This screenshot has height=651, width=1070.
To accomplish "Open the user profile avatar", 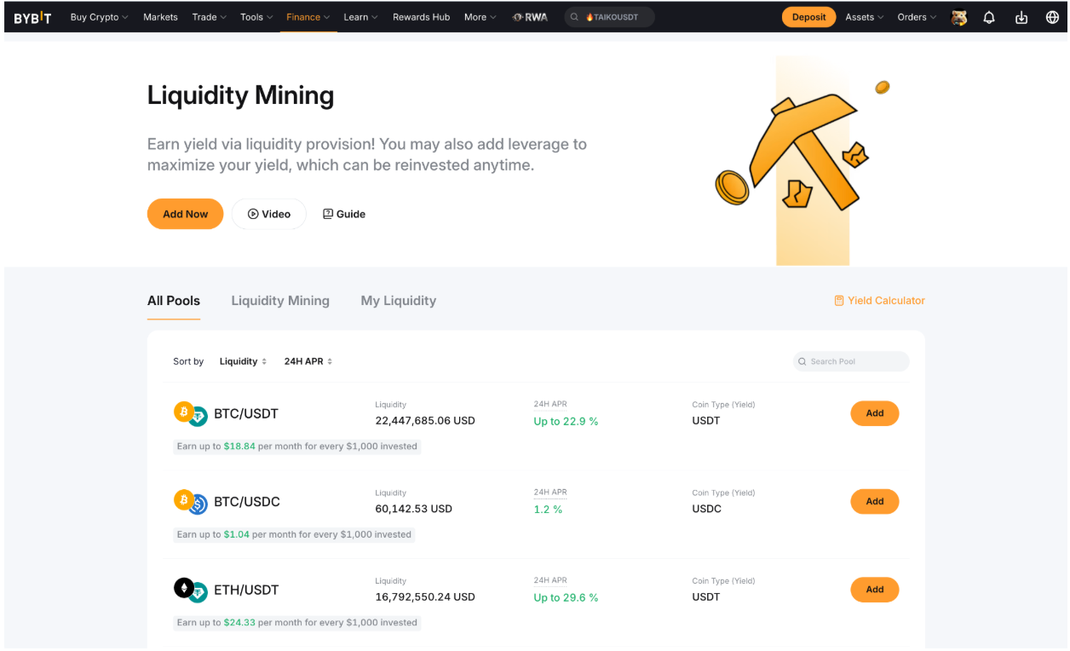I will (958, 17).
